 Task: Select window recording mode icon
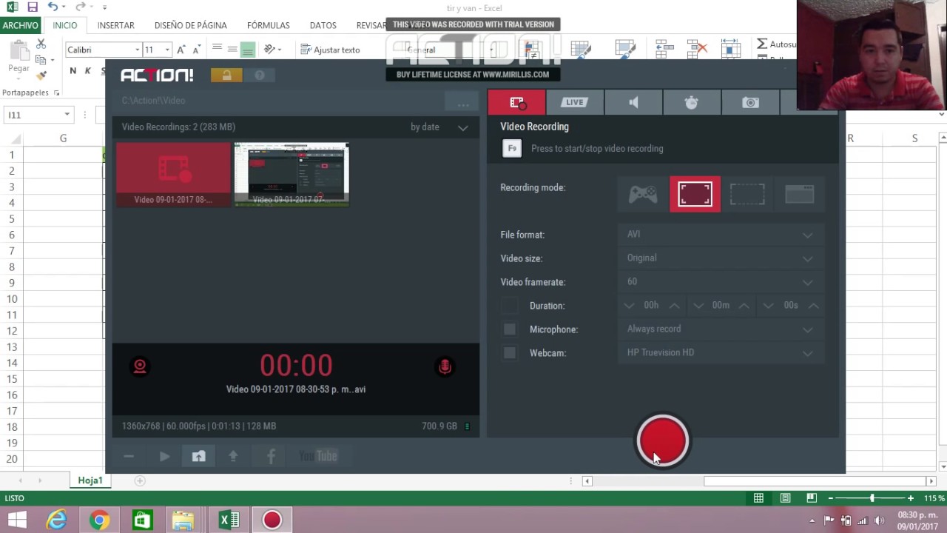[799, 194]
